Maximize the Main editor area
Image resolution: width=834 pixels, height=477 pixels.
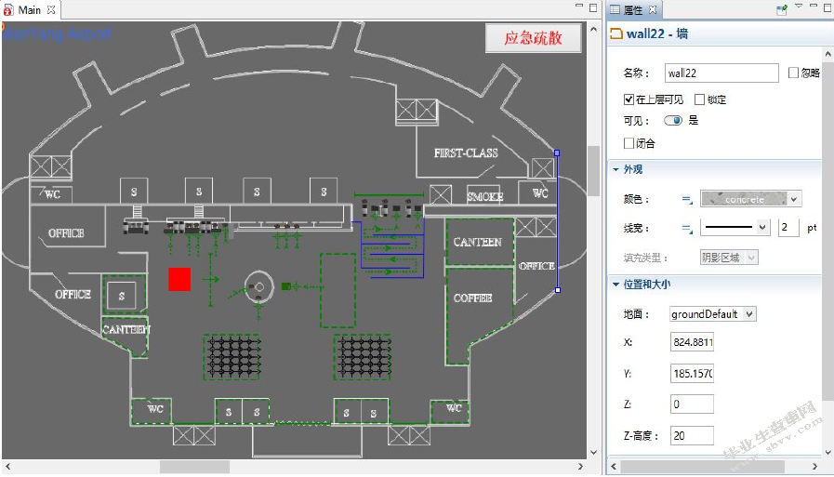(x=593, y=8)
